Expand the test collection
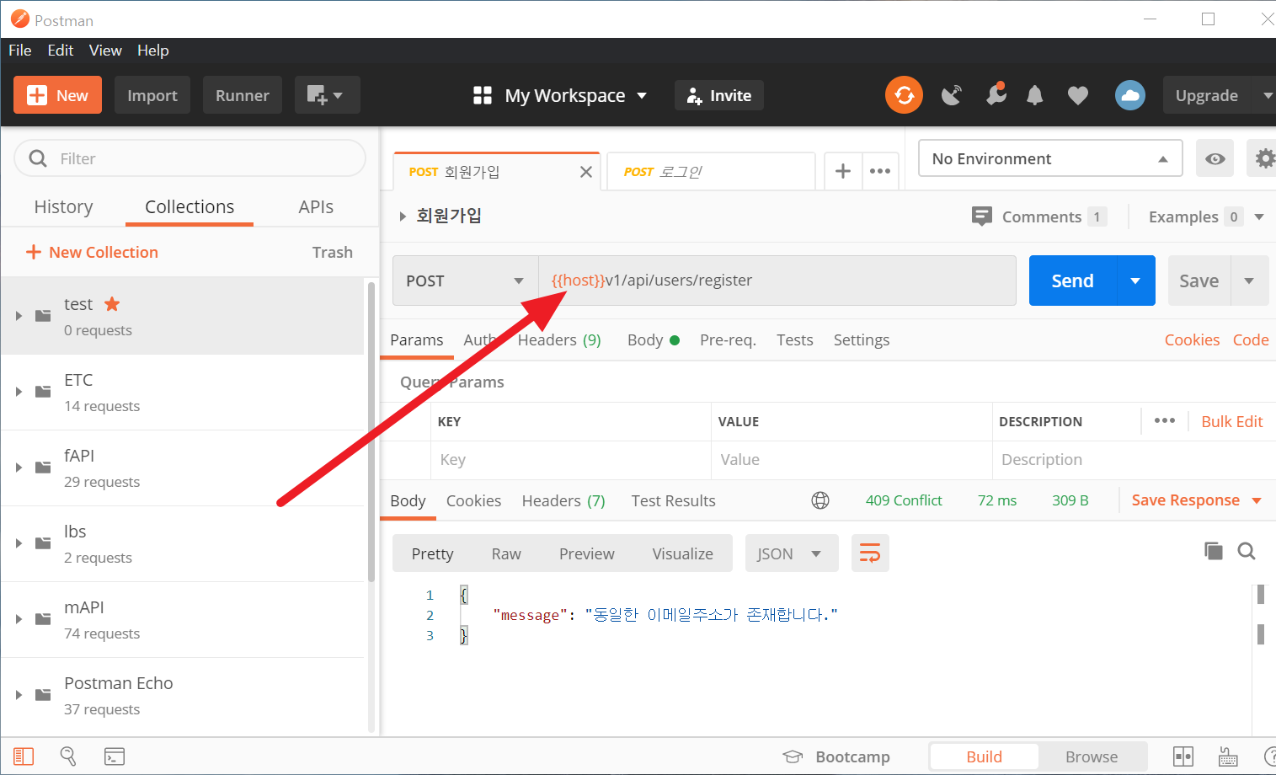Image resolution: width=1276 pixels, height=775 pixels. tap(19, 316)
